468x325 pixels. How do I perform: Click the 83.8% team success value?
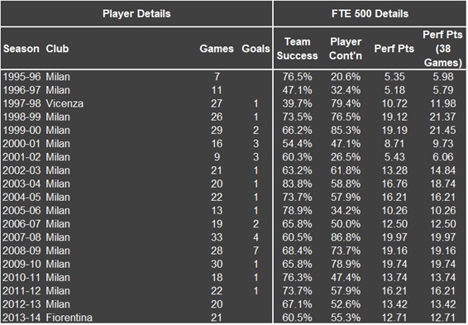[x=298, y=184]
